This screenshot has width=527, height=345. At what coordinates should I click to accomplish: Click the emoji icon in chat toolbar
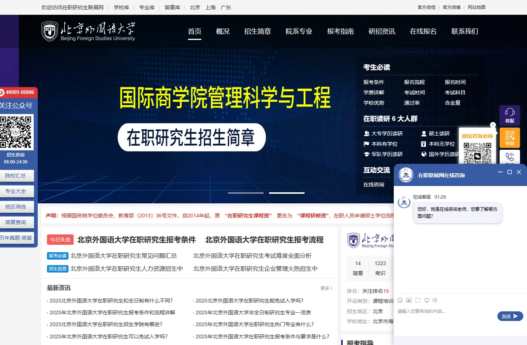(x=400, y=300)
